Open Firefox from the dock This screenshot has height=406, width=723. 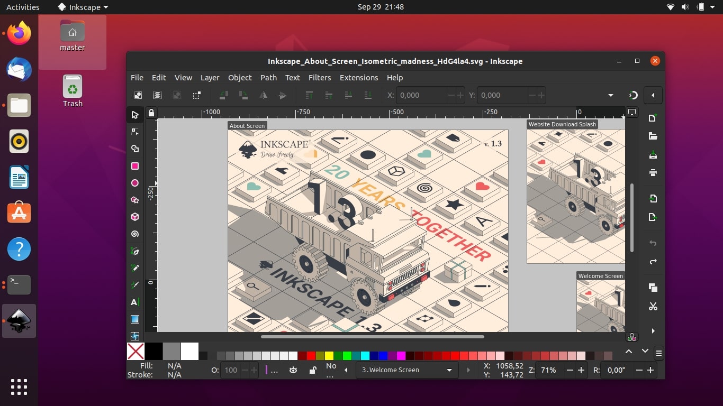(x=19, y=33)
